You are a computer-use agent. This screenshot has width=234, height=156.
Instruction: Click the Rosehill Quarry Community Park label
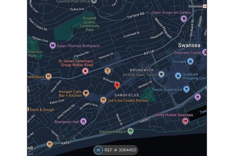89,24
